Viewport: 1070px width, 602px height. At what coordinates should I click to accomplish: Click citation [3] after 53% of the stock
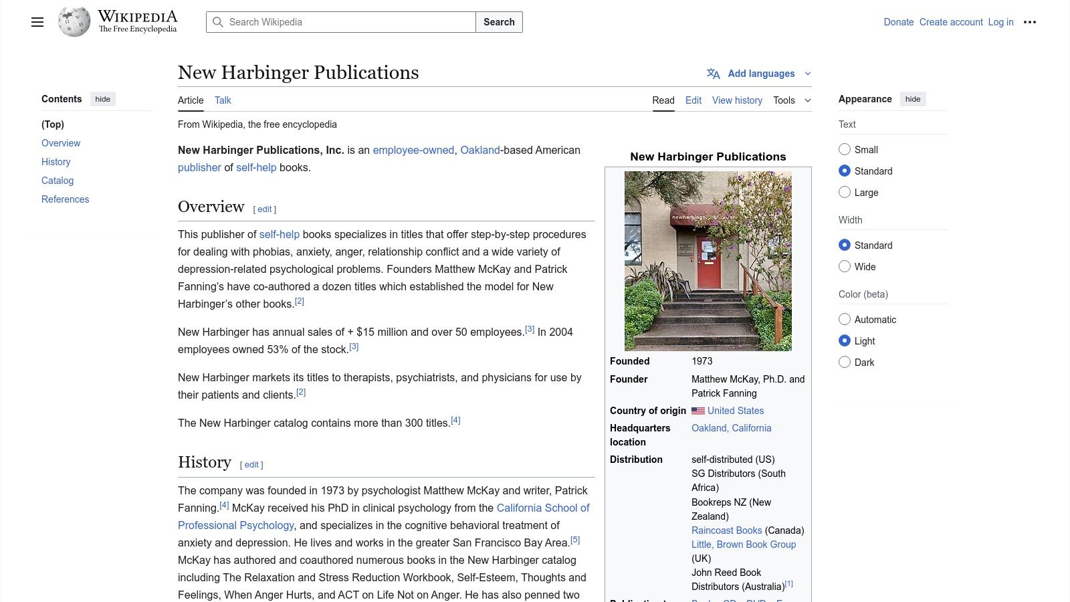click(x=354, y=346)
